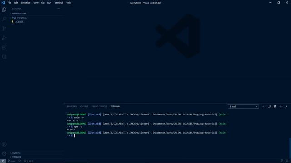The height and width of the screenshot is (163, 291).
Task: Maximize the panel with chevron up
Action: click(x=281, y=106)
